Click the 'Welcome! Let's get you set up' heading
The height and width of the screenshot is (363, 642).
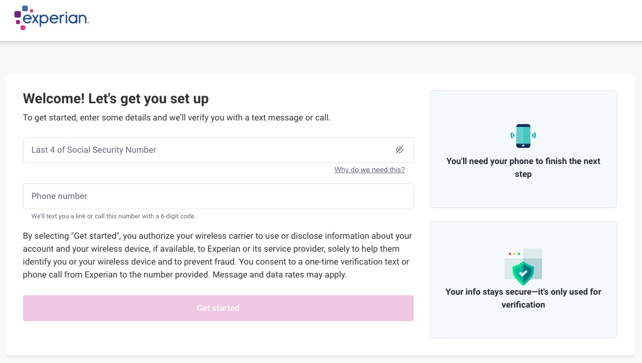tap(116, 98)
